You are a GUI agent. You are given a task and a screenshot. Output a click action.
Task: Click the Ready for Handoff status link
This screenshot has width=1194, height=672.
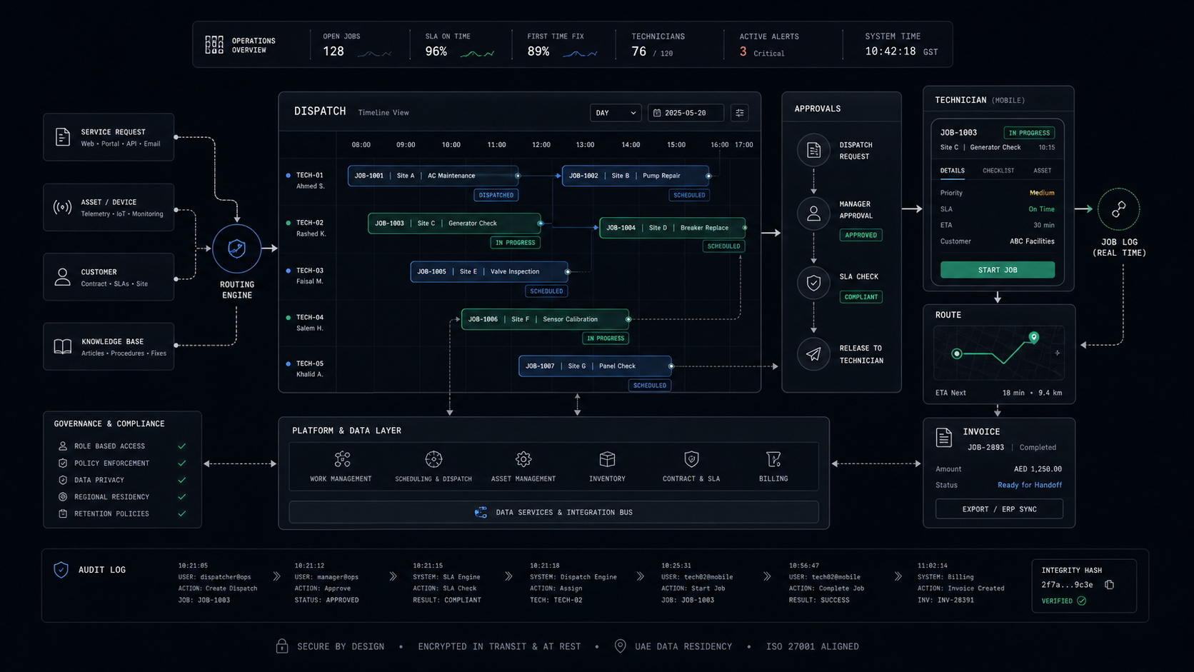pyautogui.click(x=1029, y=485)
